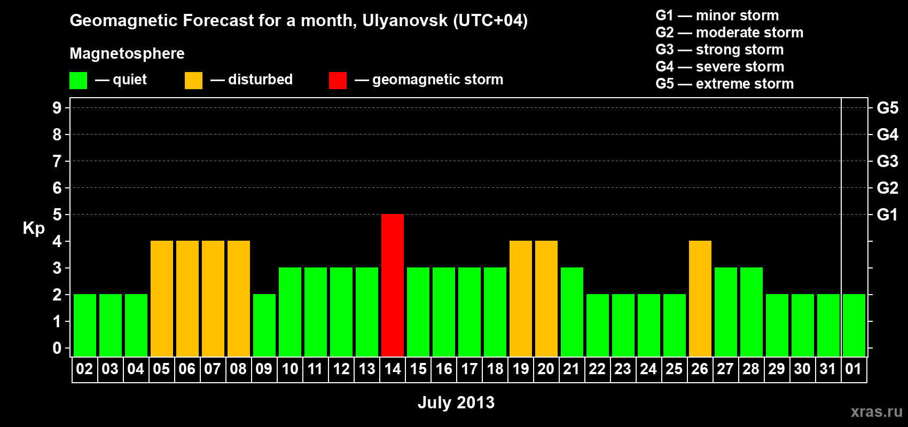Image resolution: width=908 pixels, height=427 pixels.
Task: Click the 'disturbed' legend text
Action: click(260, 80)
